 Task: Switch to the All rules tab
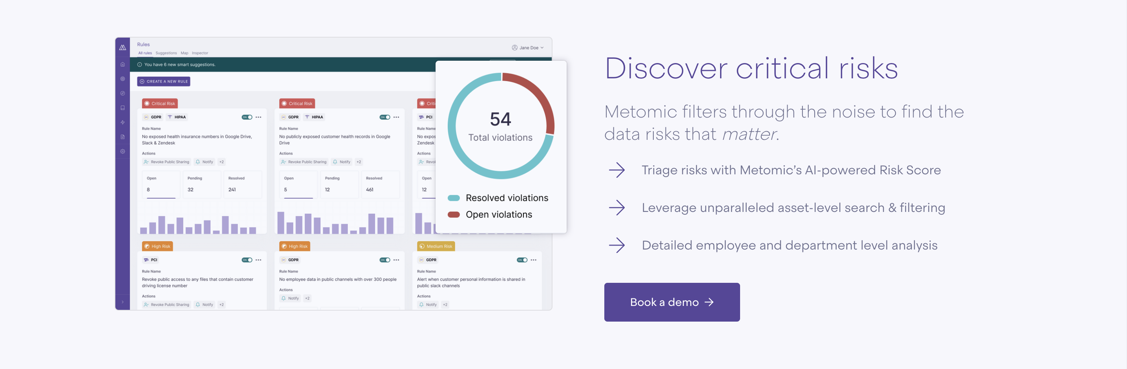[145, 53]
